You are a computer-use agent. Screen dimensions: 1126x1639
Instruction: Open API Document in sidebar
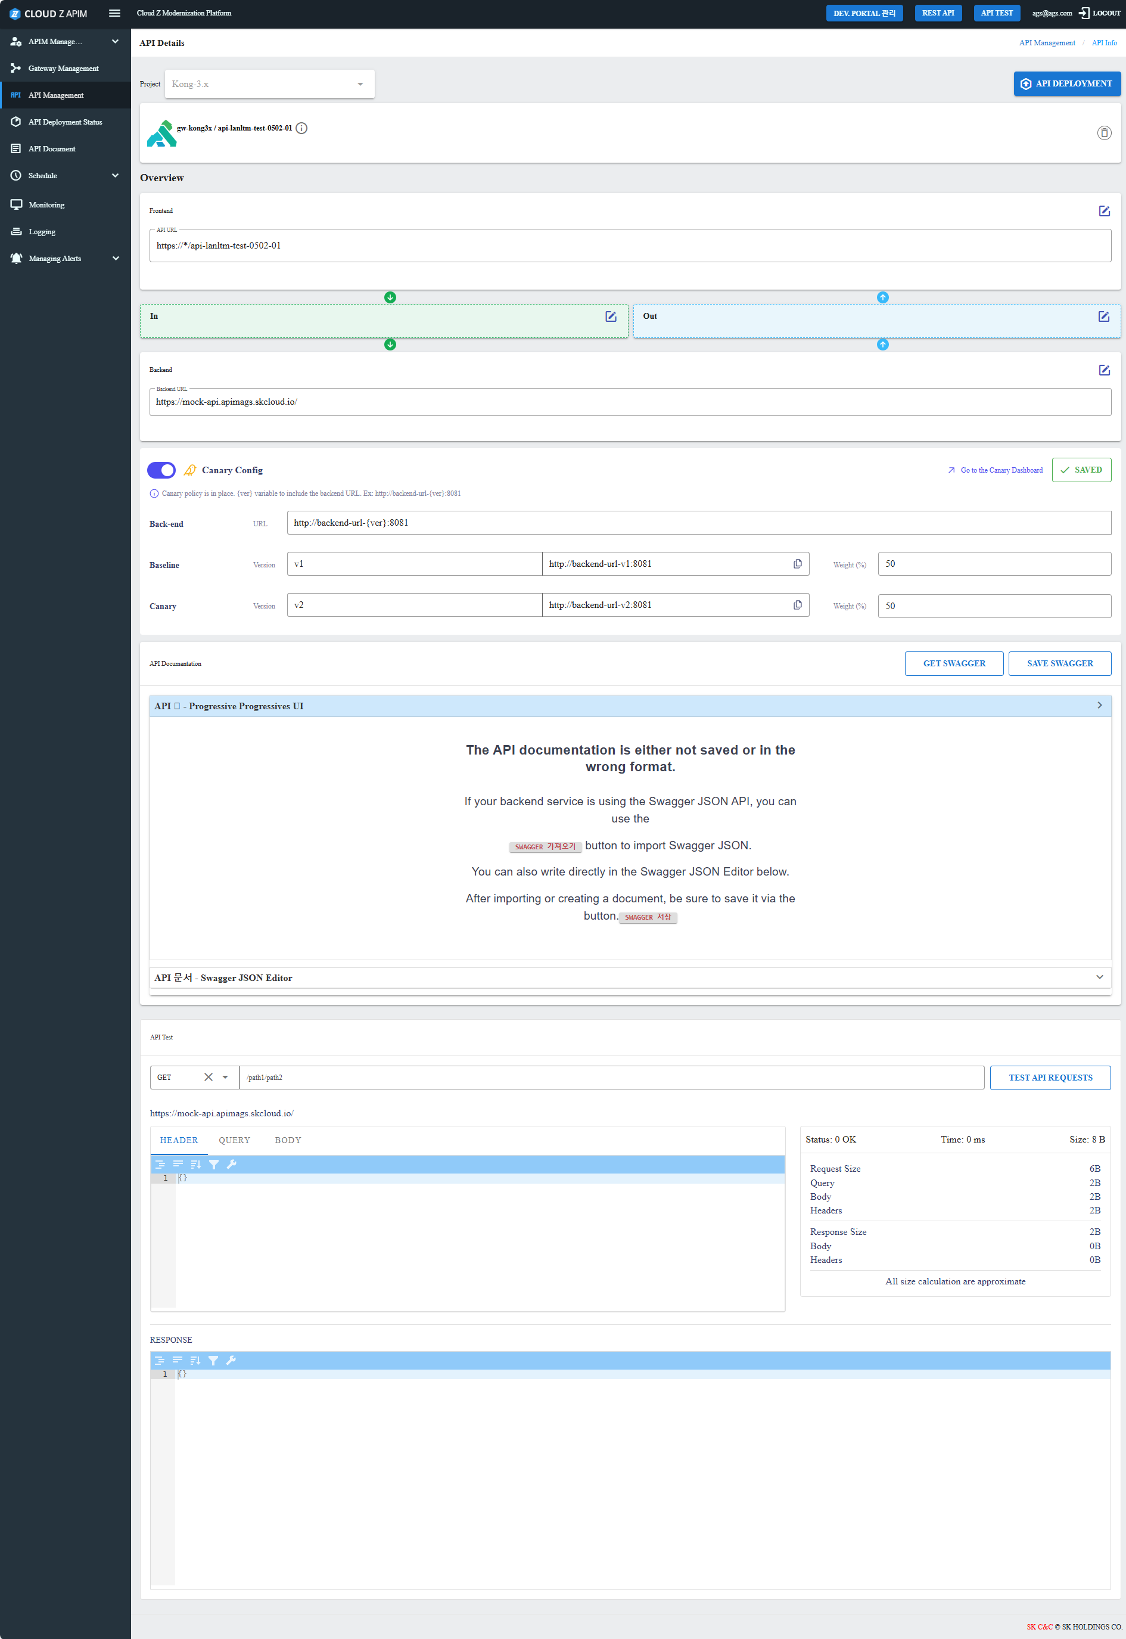coord(65,149)
